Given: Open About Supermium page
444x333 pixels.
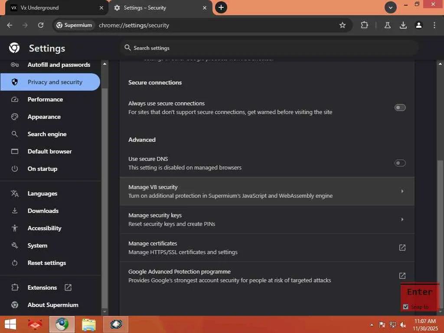Looking at the screenshot, I should 50,305.
